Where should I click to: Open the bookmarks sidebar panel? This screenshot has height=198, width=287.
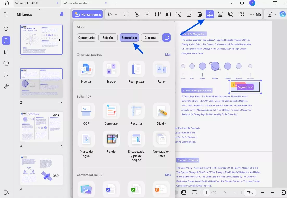(x=6, y=52)
